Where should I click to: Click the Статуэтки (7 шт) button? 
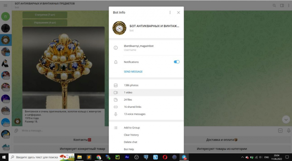click(45, 15)
